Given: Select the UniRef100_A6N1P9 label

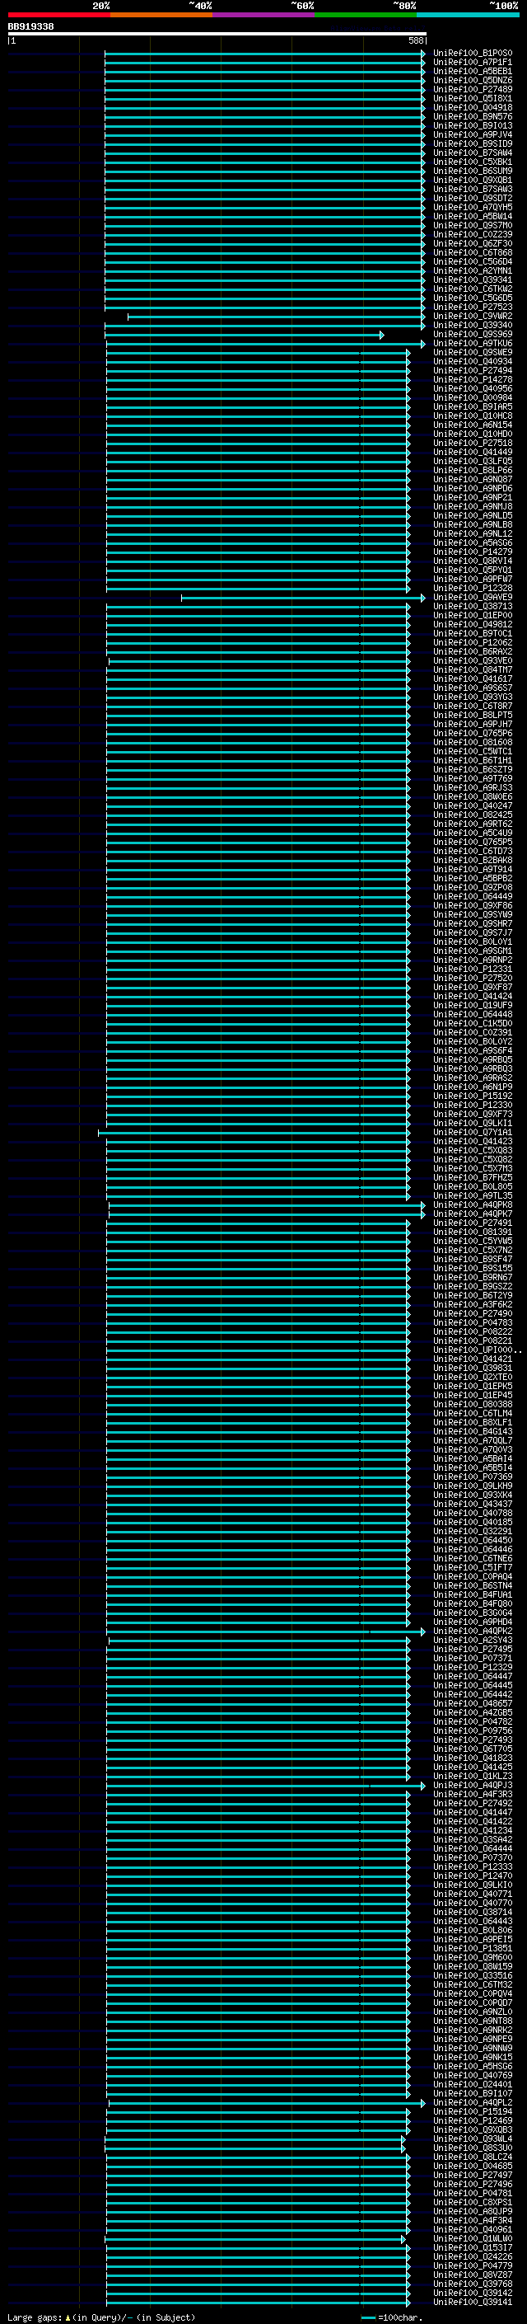Looking at the screenshot, I should (472, 1087).
